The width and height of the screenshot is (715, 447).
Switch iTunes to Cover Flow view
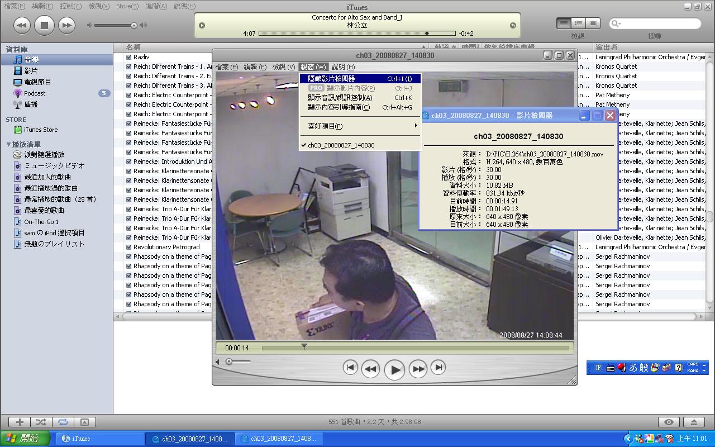point(593,23)
